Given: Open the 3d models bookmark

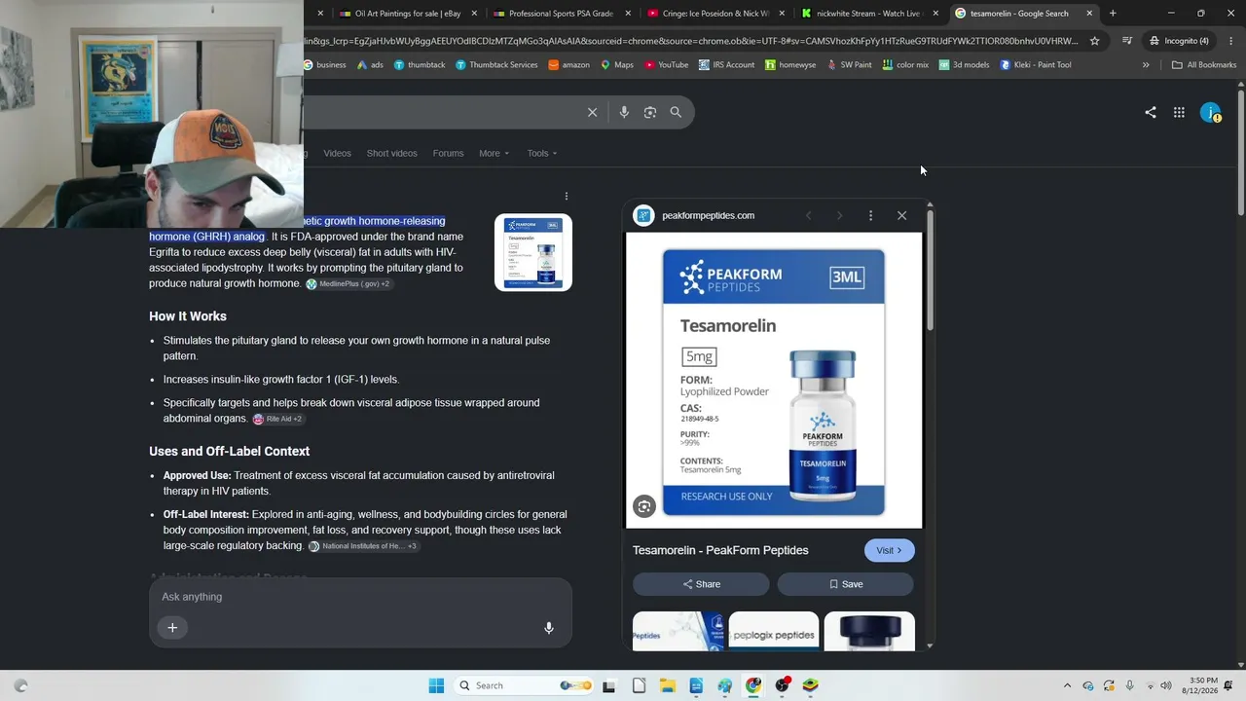Looking at the screenshot, I should (x=964, y=65).
